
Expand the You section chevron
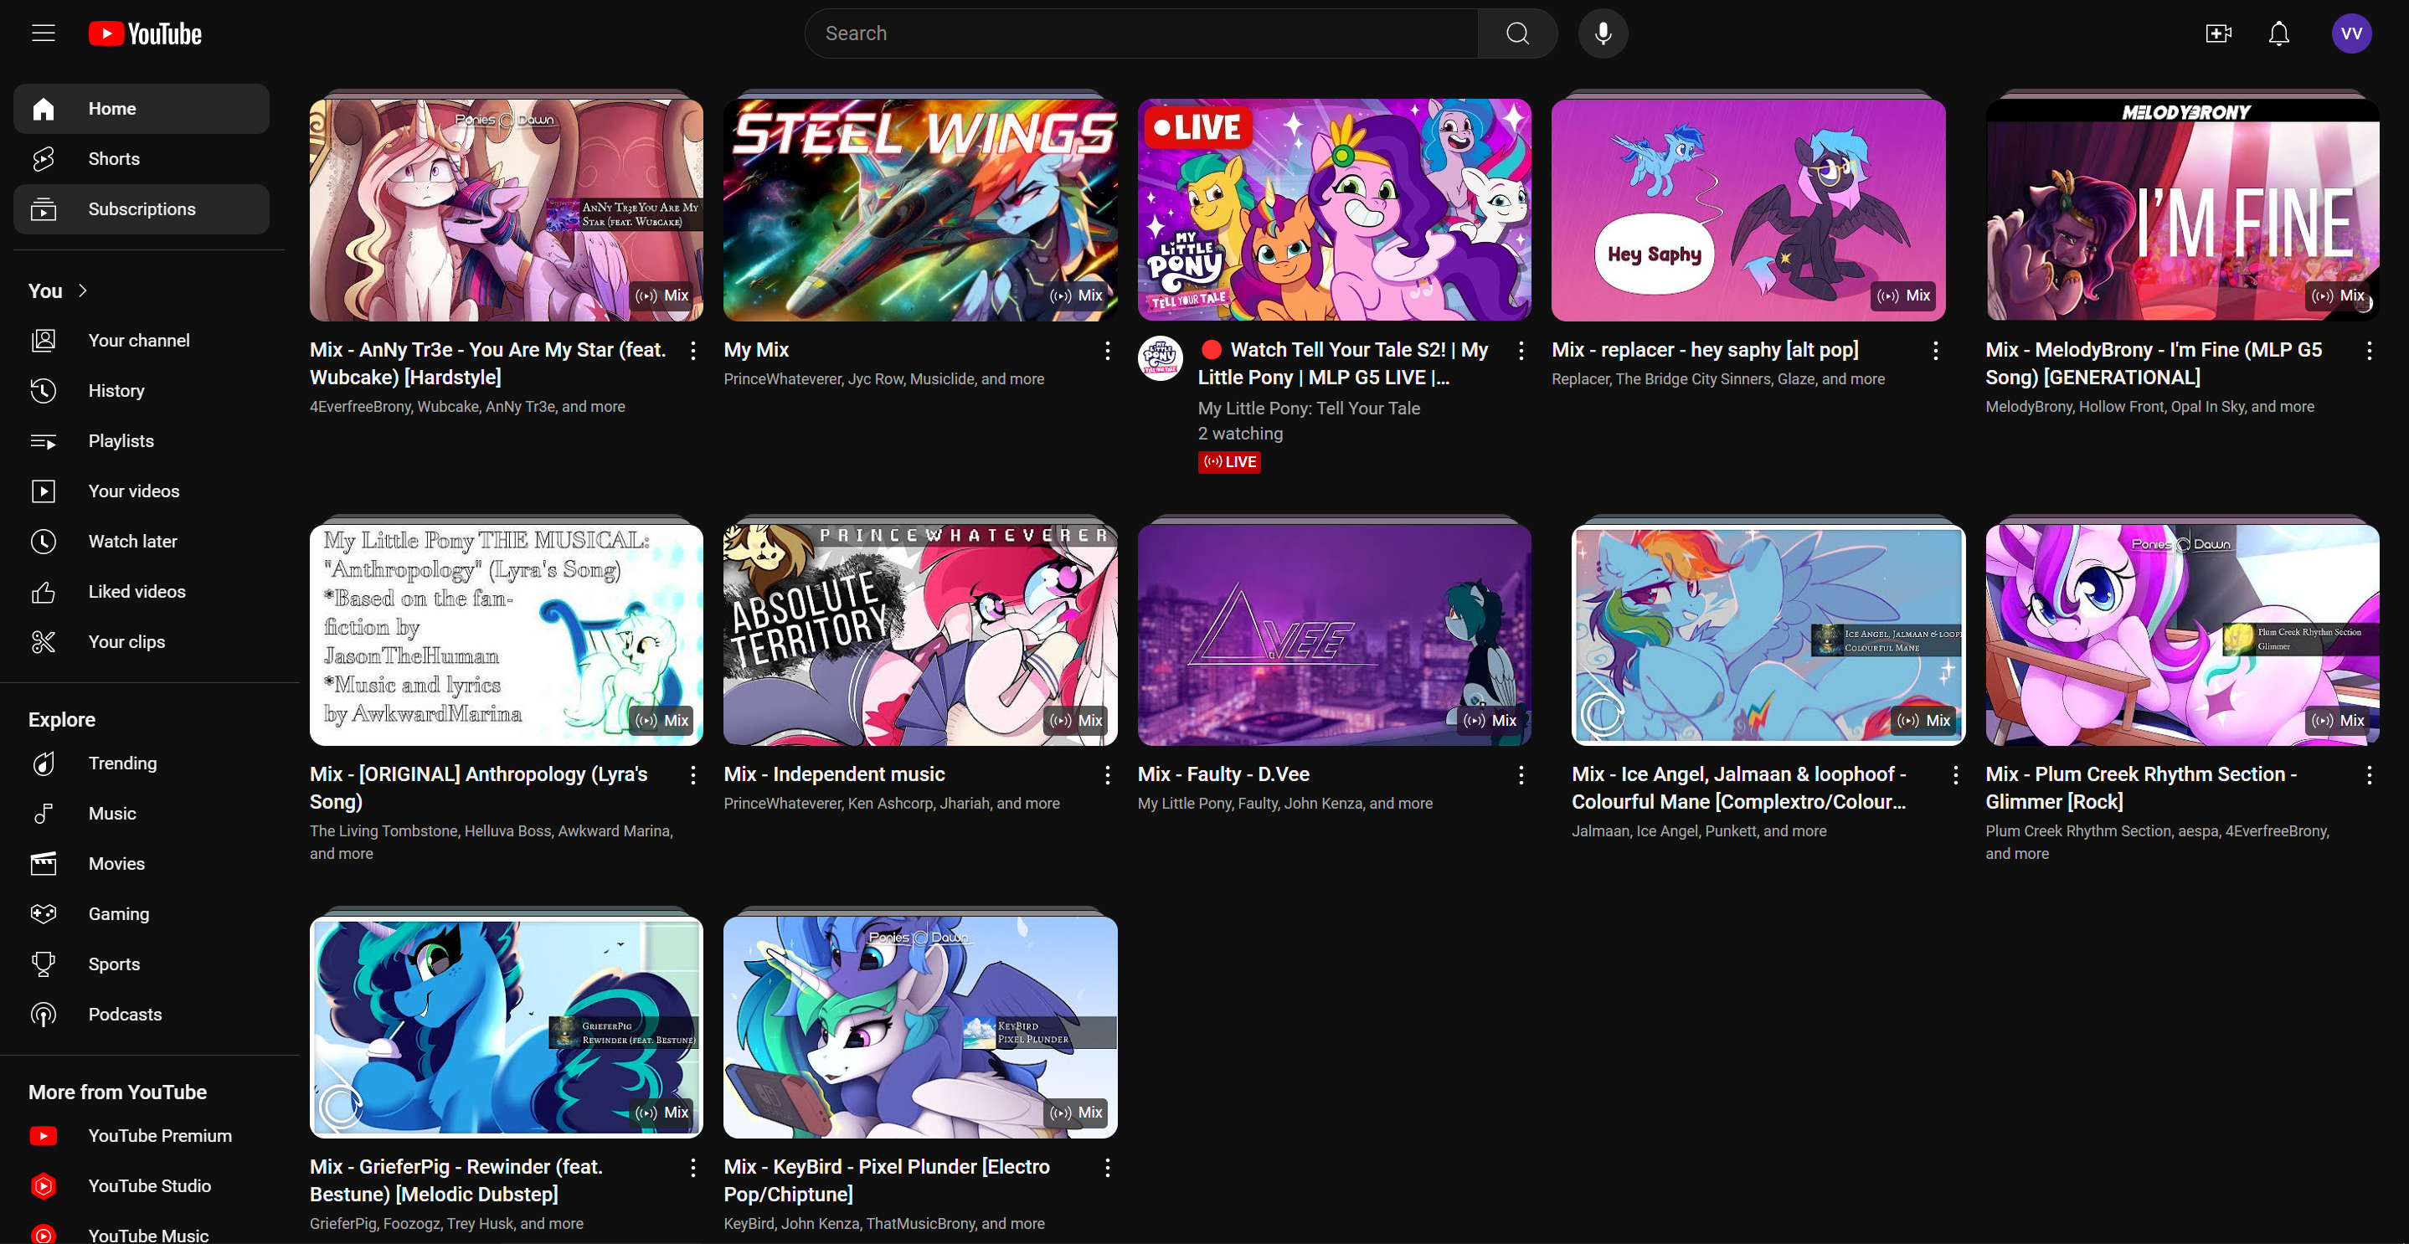(82, 290)
